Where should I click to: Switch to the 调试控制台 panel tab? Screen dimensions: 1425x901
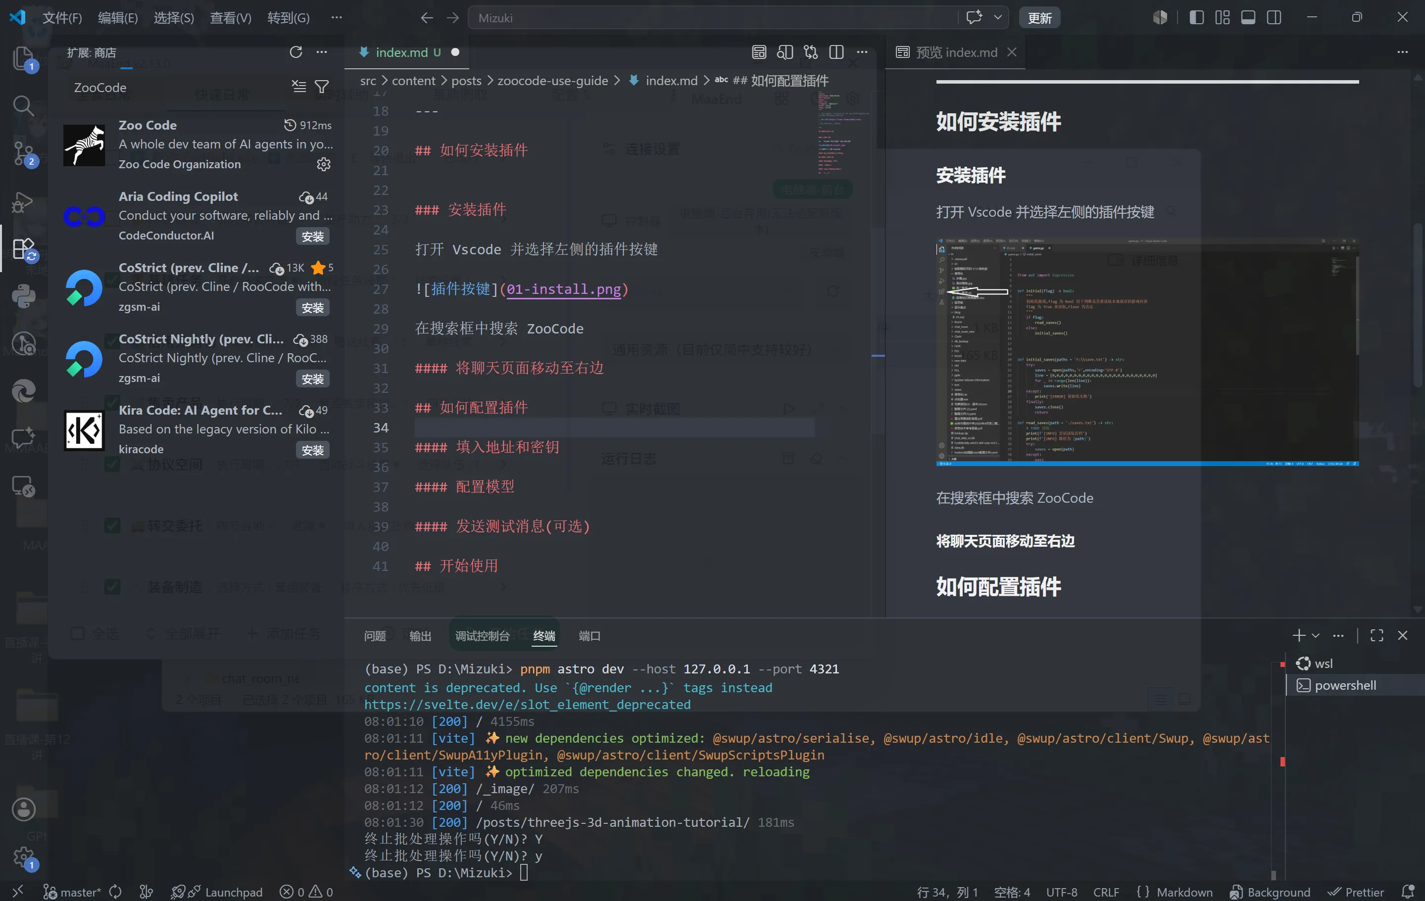[x=482, y=635]
